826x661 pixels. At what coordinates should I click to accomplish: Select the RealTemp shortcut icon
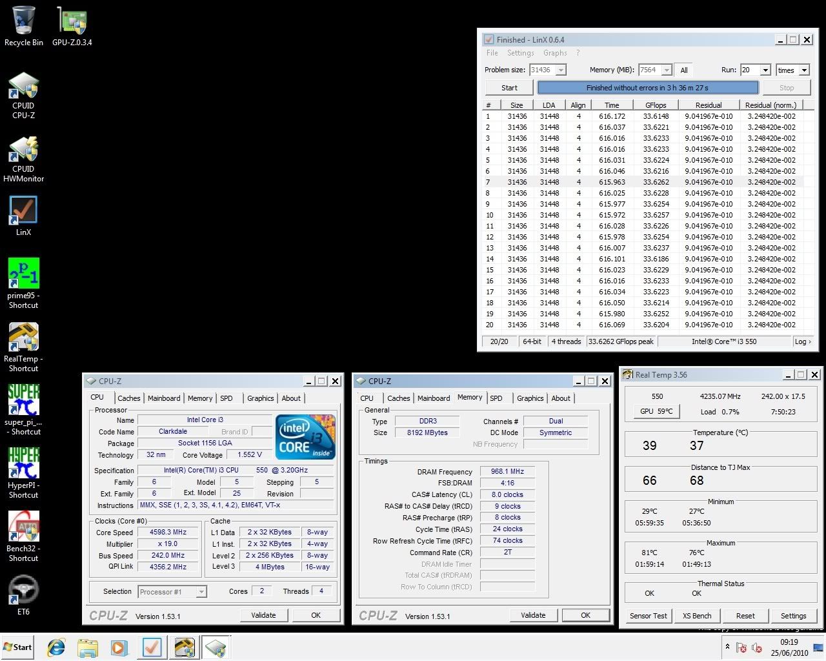click(x=24, y=347)
